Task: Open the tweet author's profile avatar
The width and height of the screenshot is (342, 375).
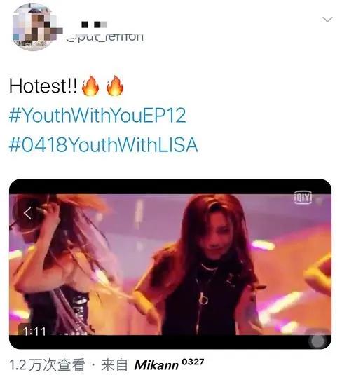Action: coord(36,27)
